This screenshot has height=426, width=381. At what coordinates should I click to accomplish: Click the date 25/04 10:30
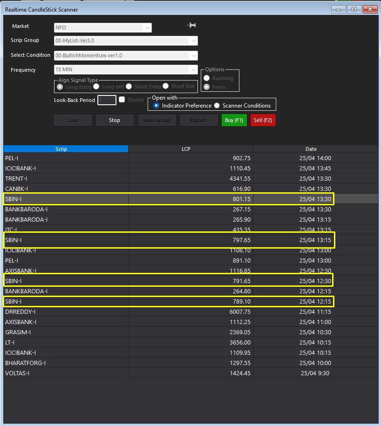315,332
